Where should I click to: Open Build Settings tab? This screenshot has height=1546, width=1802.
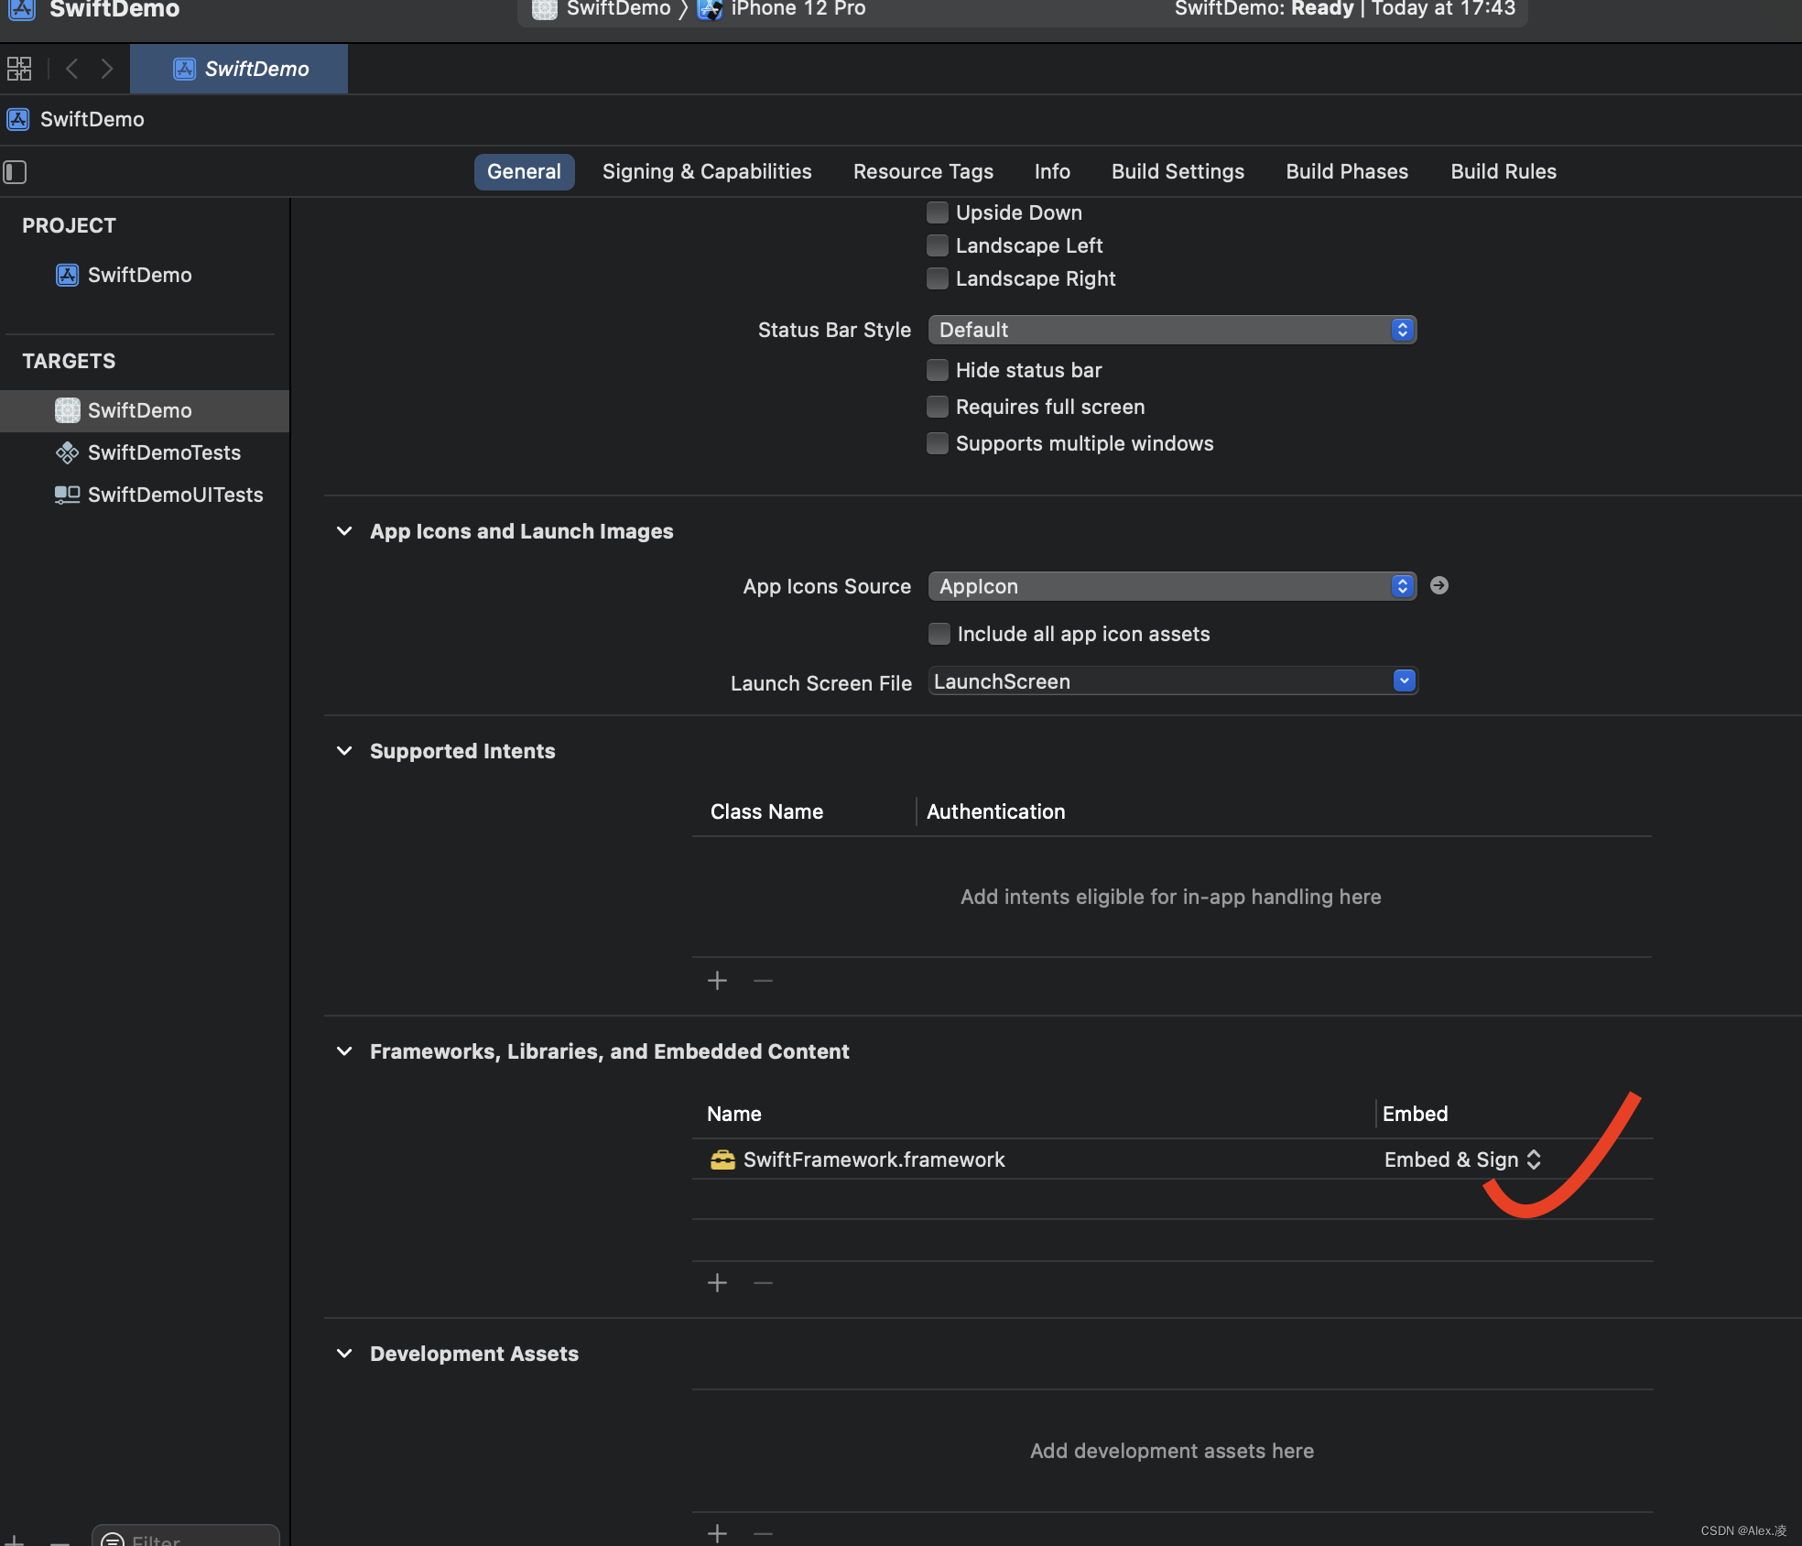point(1178,172)
